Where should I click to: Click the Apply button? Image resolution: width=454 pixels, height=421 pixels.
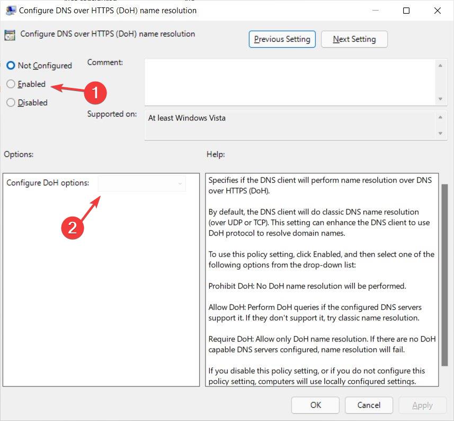coord(422,405)
